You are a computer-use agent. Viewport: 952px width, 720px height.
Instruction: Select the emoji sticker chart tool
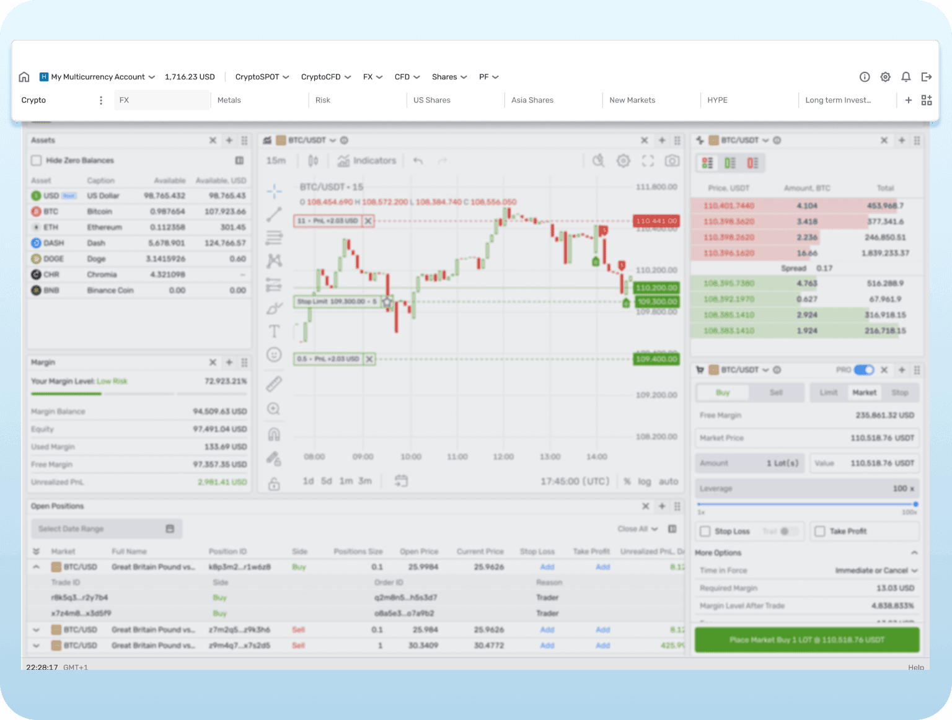click(274, 354)
